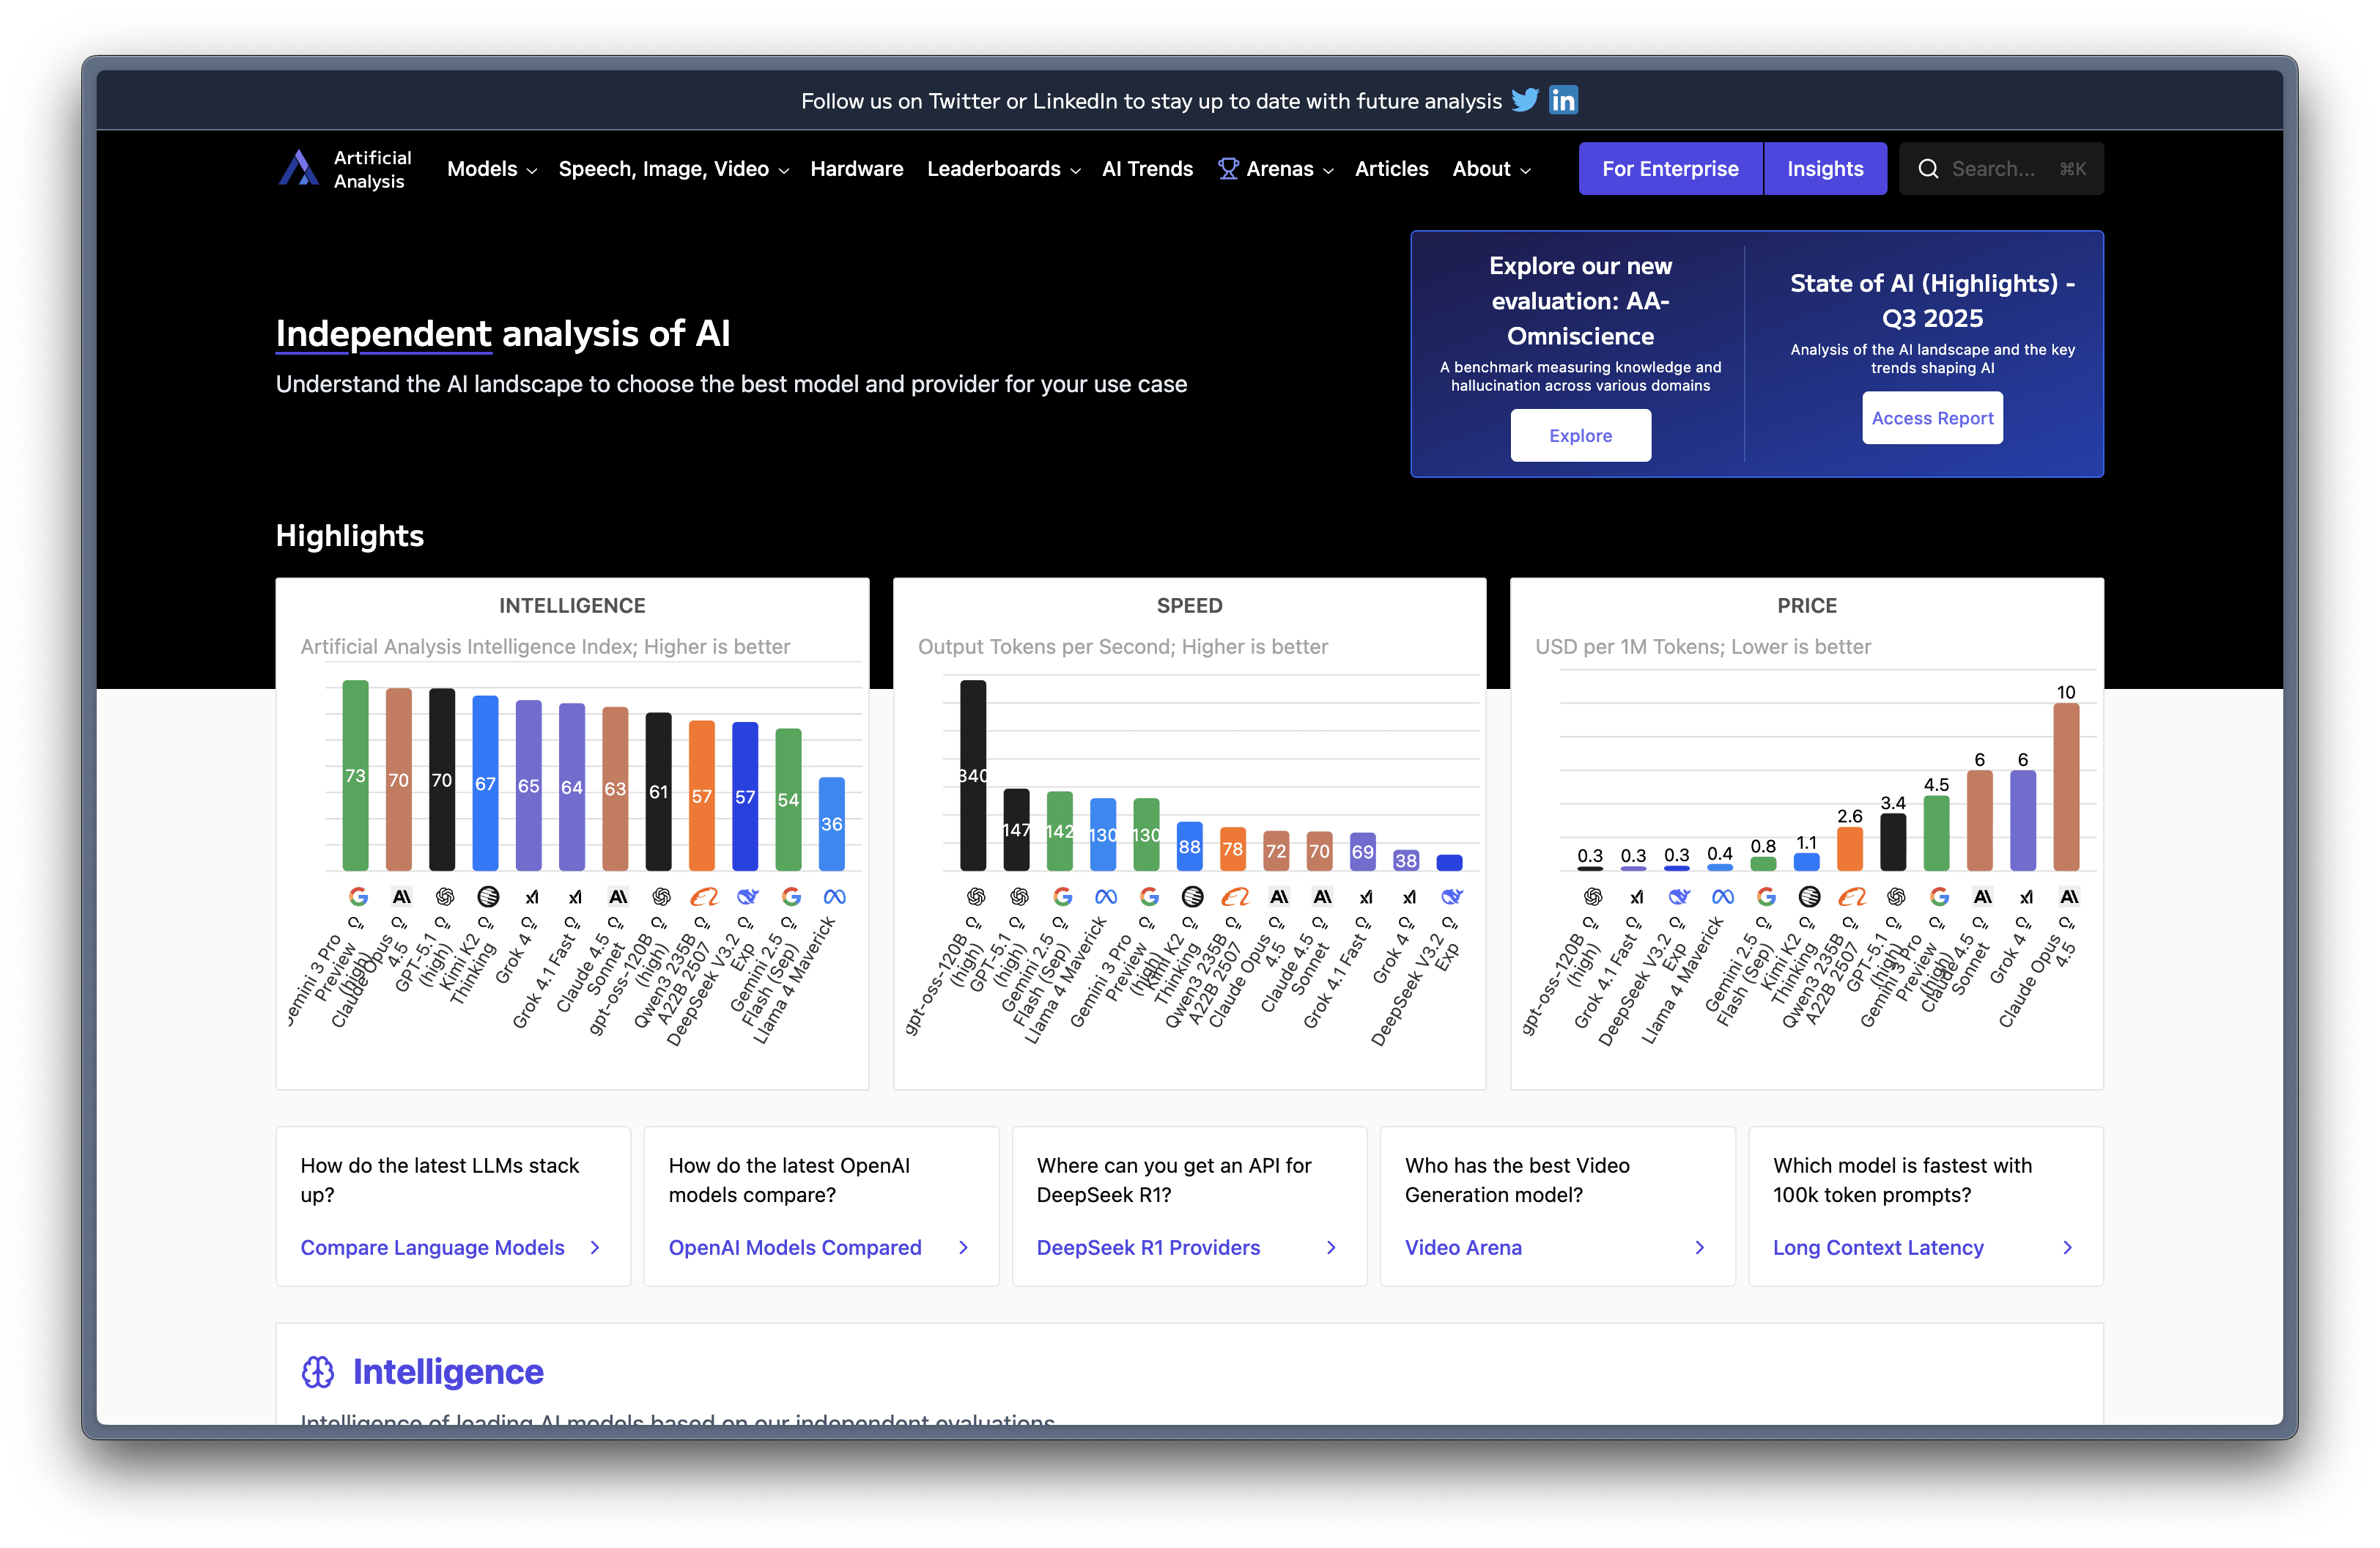Screen dimensions: 2380x1548
Task: Click arrow next to Video Arena
Action: coord(1699,1247)
